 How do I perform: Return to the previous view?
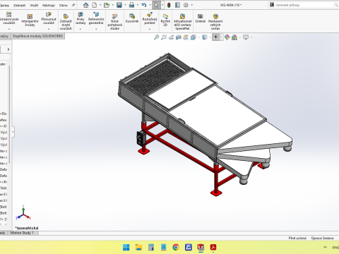point(172,37)
